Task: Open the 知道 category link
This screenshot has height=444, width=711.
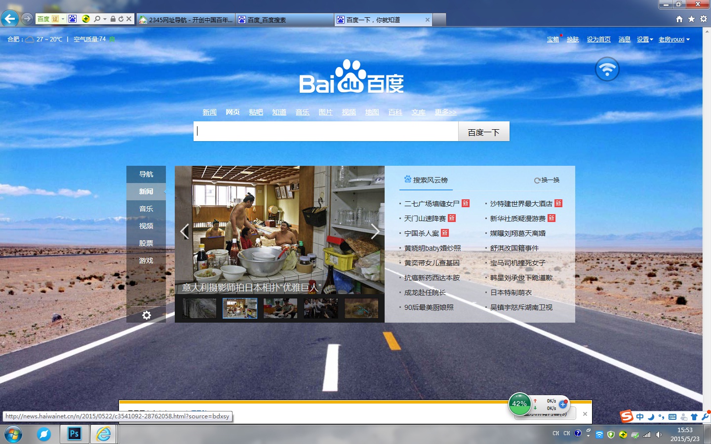Action: [279, 112]
